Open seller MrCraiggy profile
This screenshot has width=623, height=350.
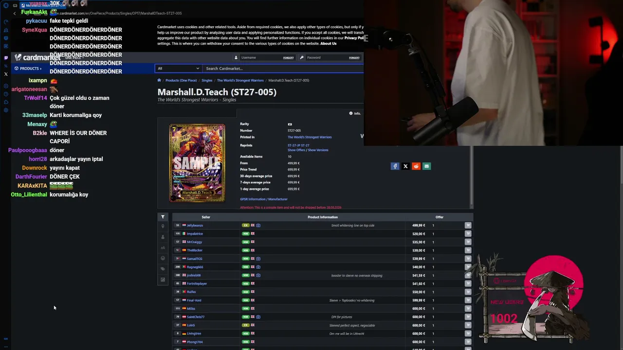click(x=194, y=242)
